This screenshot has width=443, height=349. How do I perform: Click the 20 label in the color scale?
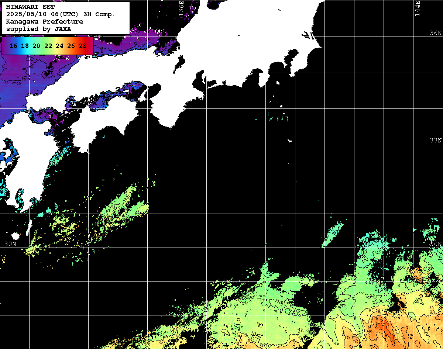[36, 46]
